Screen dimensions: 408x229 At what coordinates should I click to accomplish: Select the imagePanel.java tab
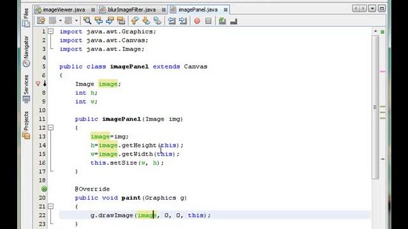(x=198, y=10)
